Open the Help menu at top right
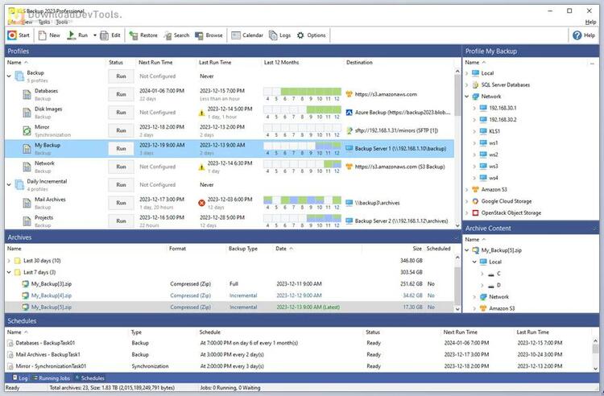This screenshot has height=396, width=604. (590, 22)
